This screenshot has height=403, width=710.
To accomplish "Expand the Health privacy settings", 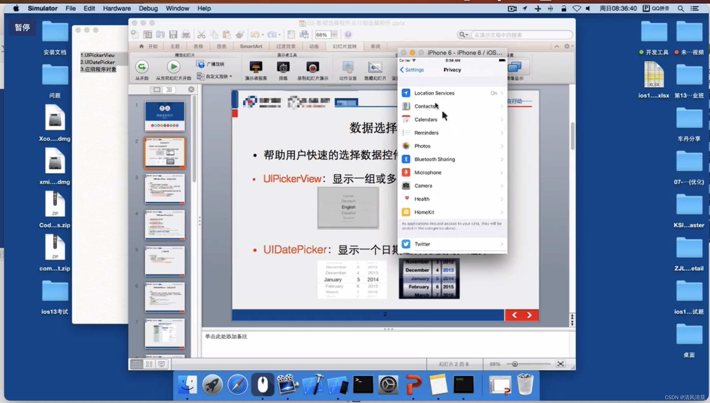I will coord(452,199).
